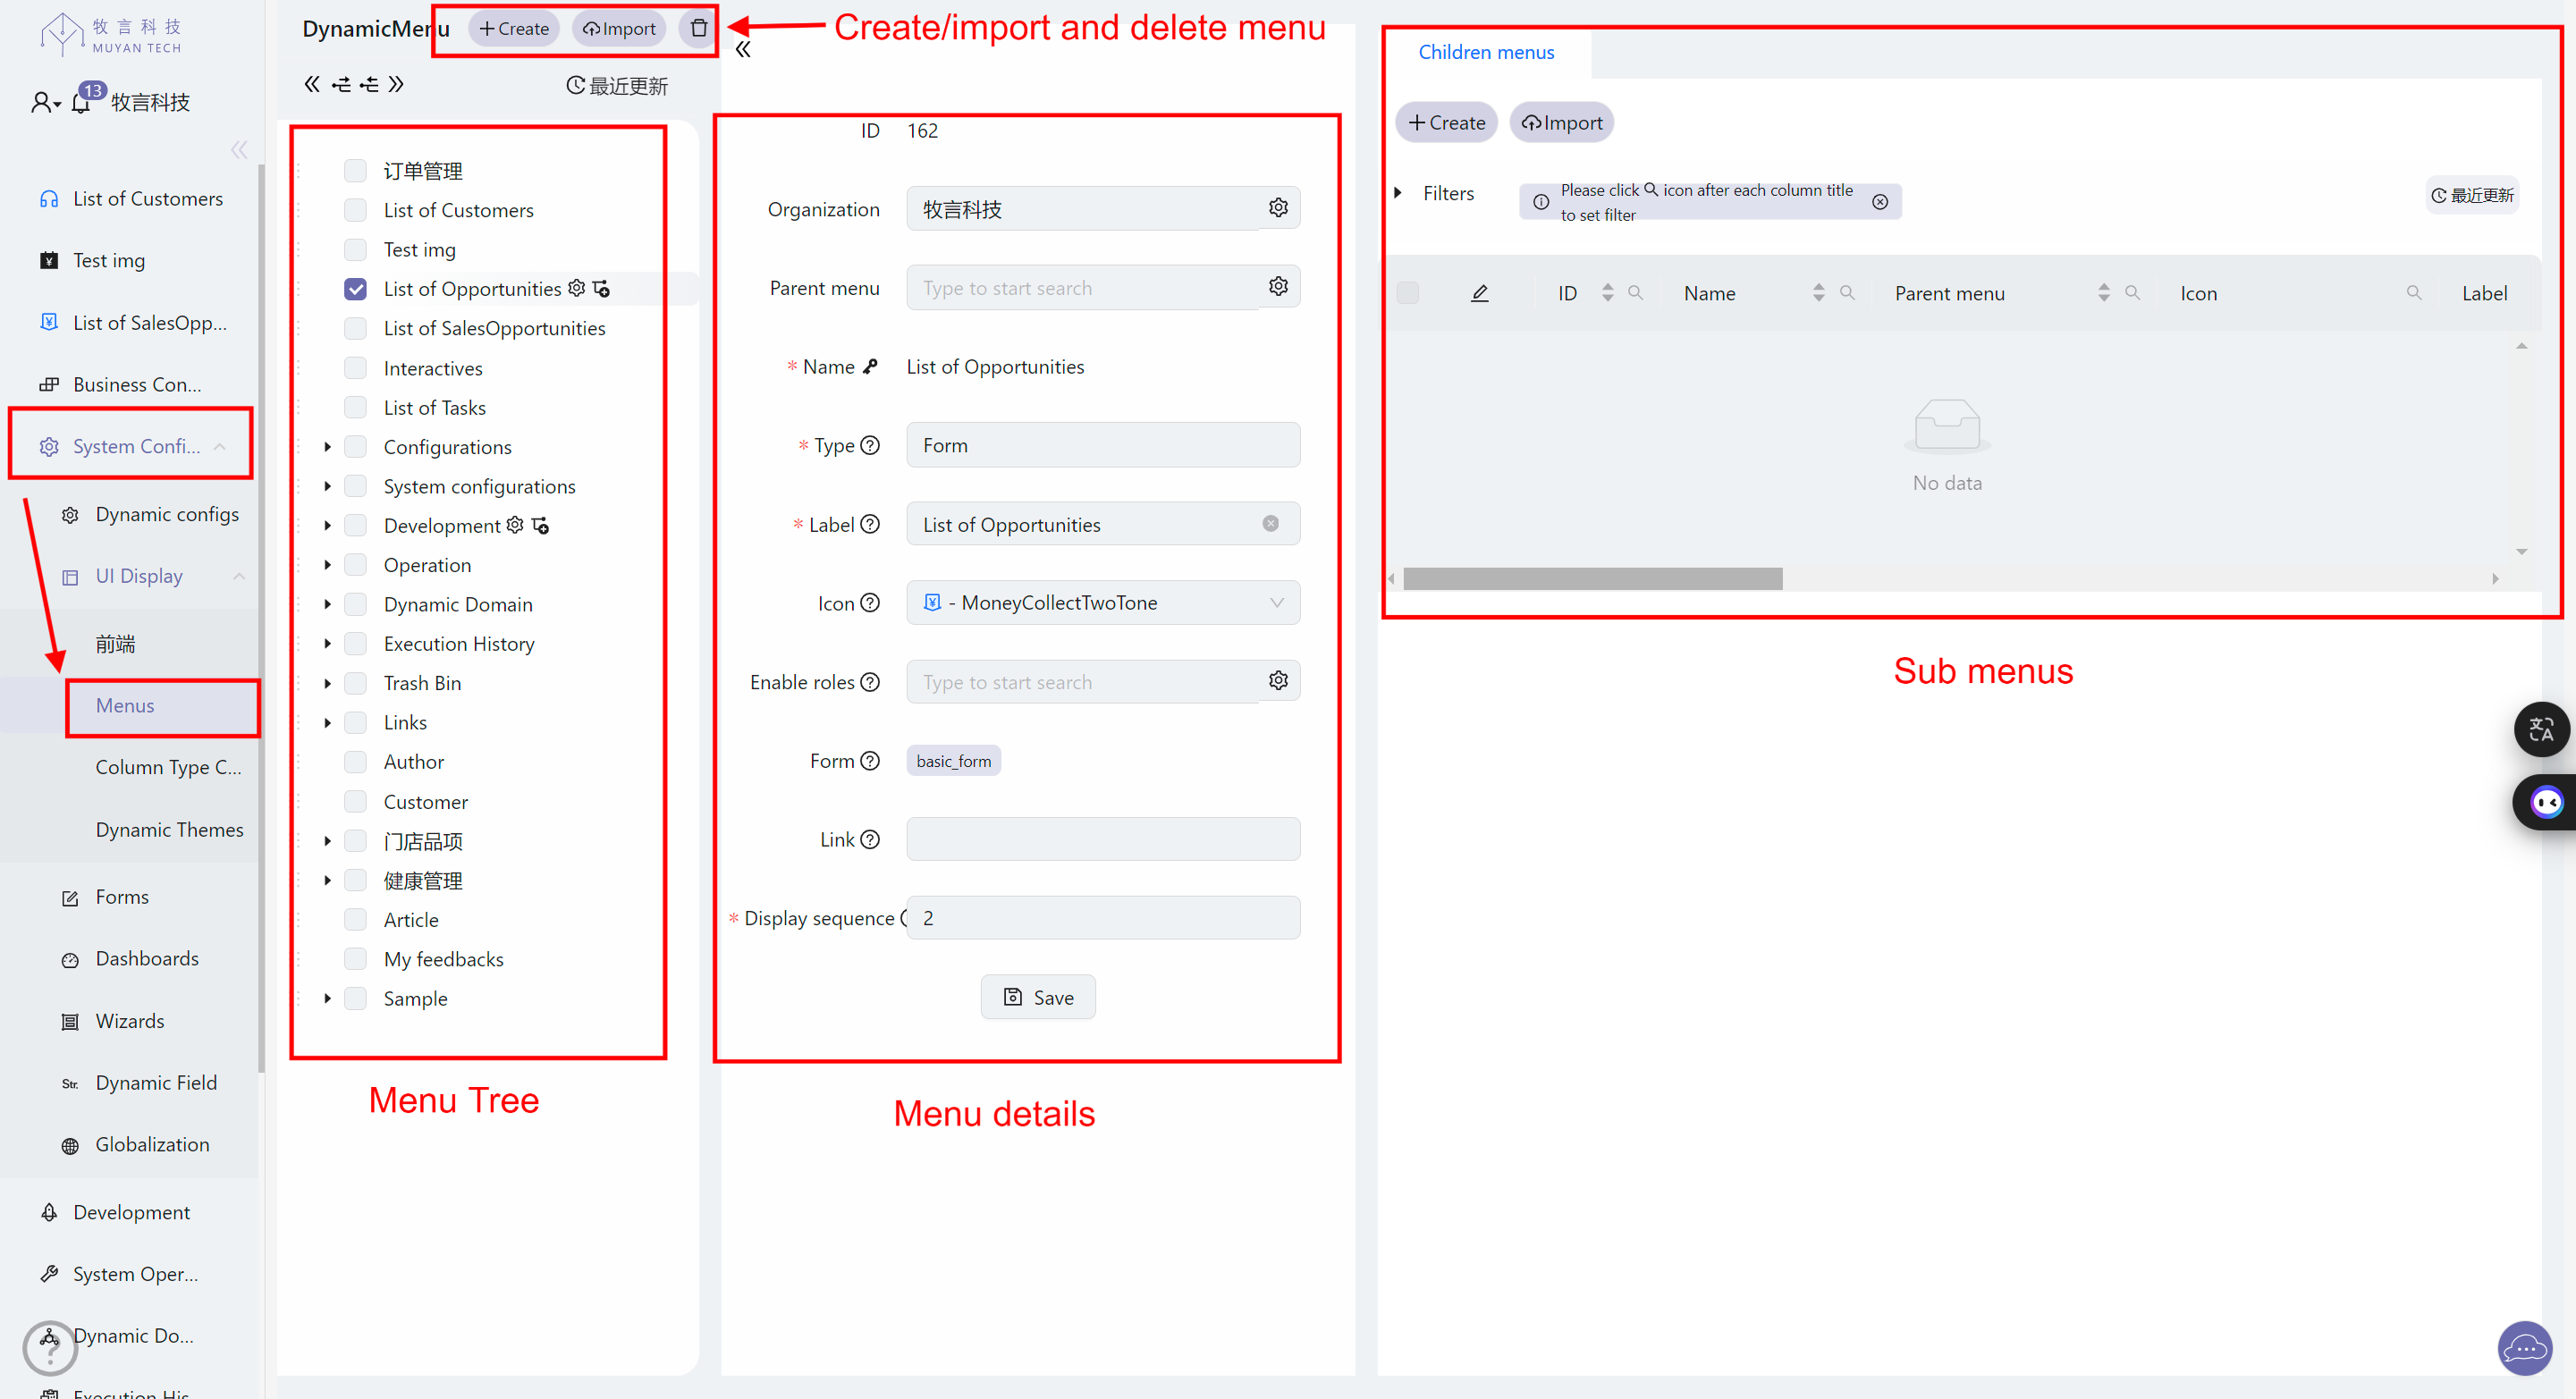The image size is (2576, 1399).
Task: Click the edit pencil column icon
Action: (x=1479, y=293)
